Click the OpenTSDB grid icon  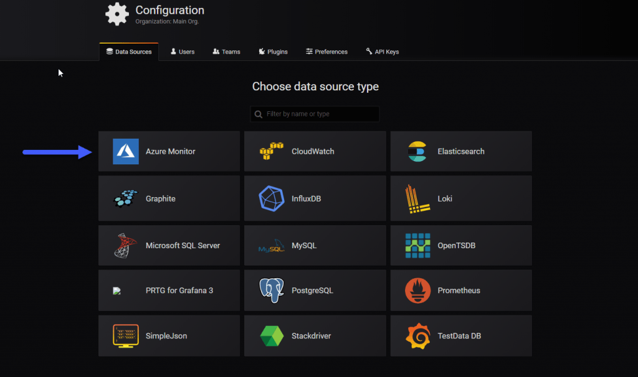coord(418,246)
